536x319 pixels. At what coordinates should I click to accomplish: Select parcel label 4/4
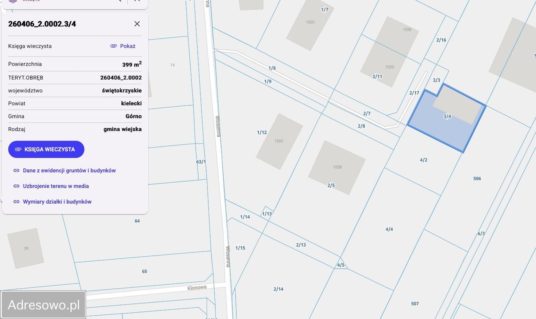[x=389, y=229]
